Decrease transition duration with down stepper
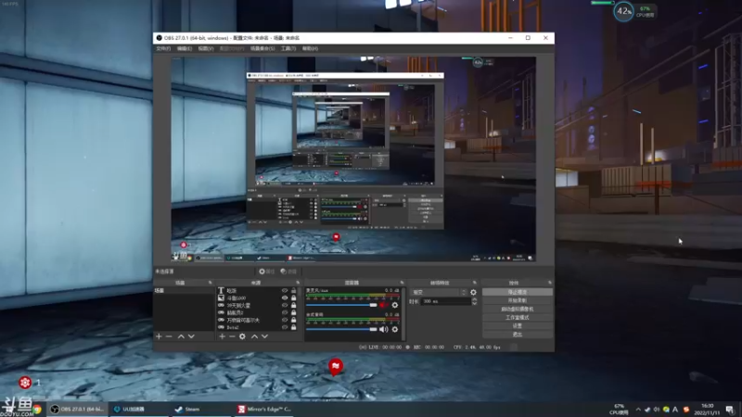 (474, 304)
